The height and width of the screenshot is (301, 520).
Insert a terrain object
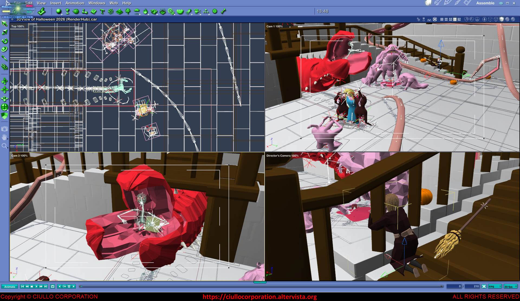[x=119, y=11]
